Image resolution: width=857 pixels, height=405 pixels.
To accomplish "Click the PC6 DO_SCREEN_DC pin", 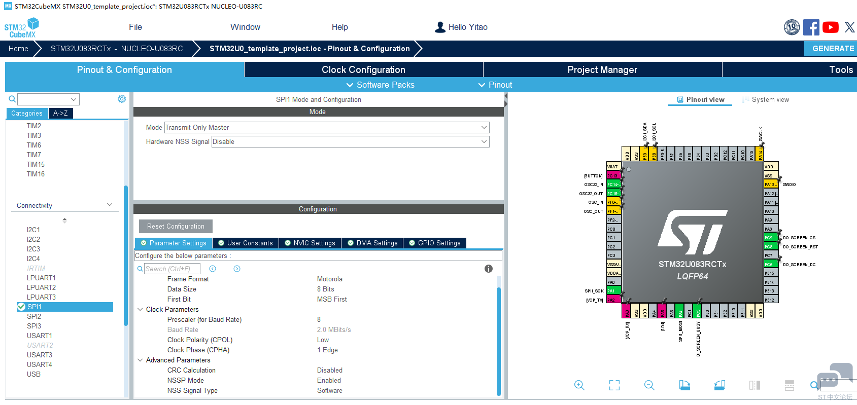I will click(771, 265).
